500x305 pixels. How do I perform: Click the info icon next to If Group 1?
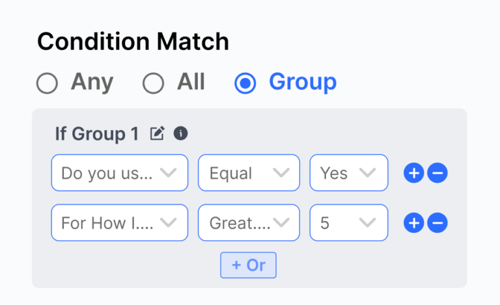(180, 134)
